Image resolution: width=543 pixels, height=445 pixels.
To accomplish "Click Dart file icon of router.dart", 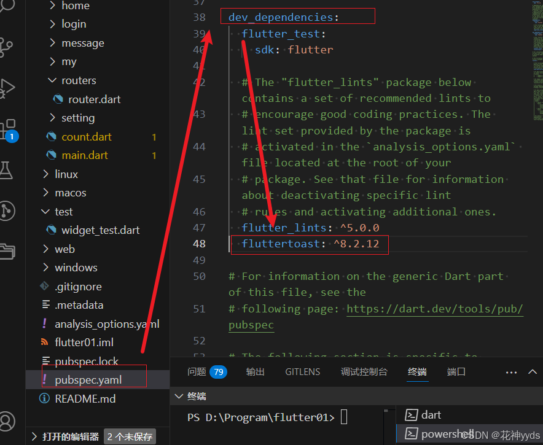I will click(x=58, y=99).
